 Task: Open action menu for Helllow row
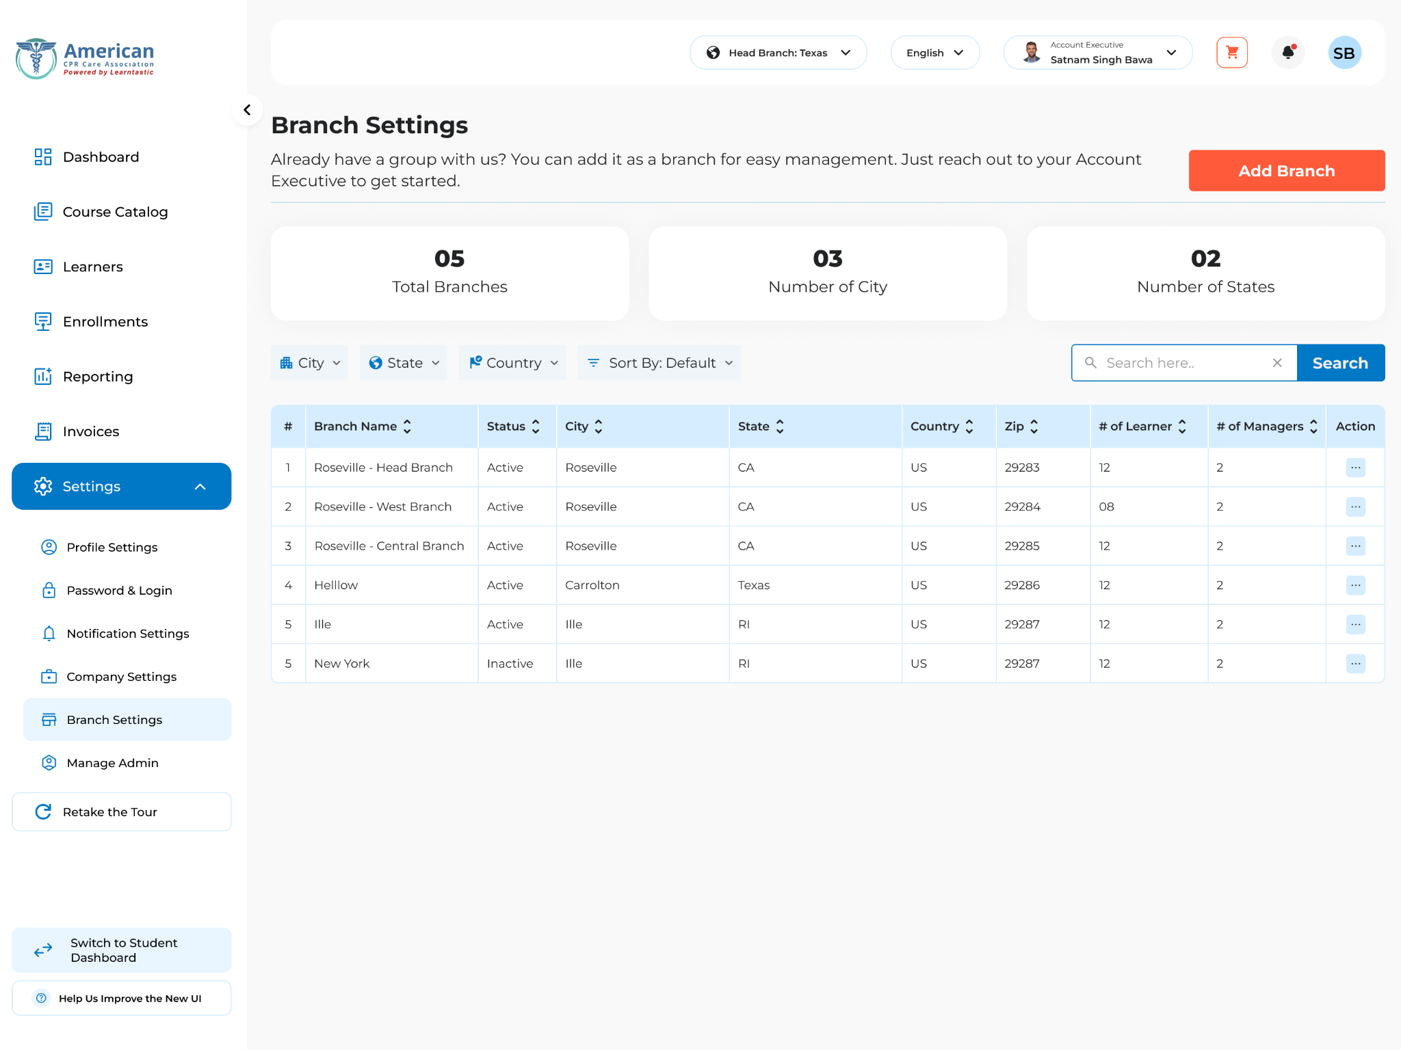[1355, 585]
